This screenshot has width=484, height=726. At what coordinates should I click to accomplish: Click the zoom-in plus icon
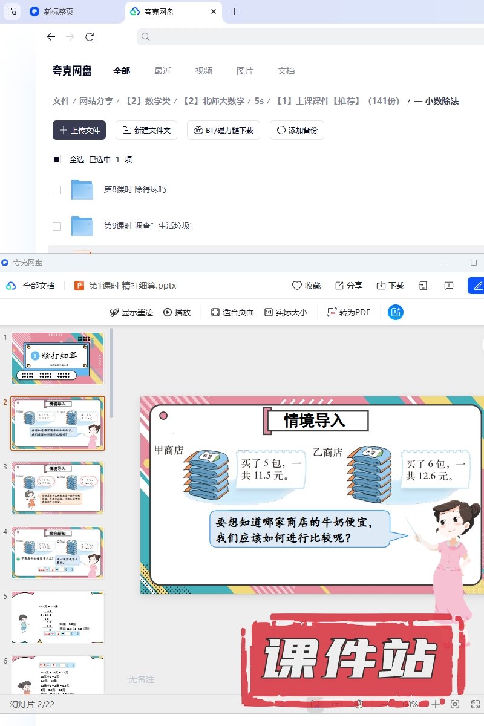tap(436, 704)
